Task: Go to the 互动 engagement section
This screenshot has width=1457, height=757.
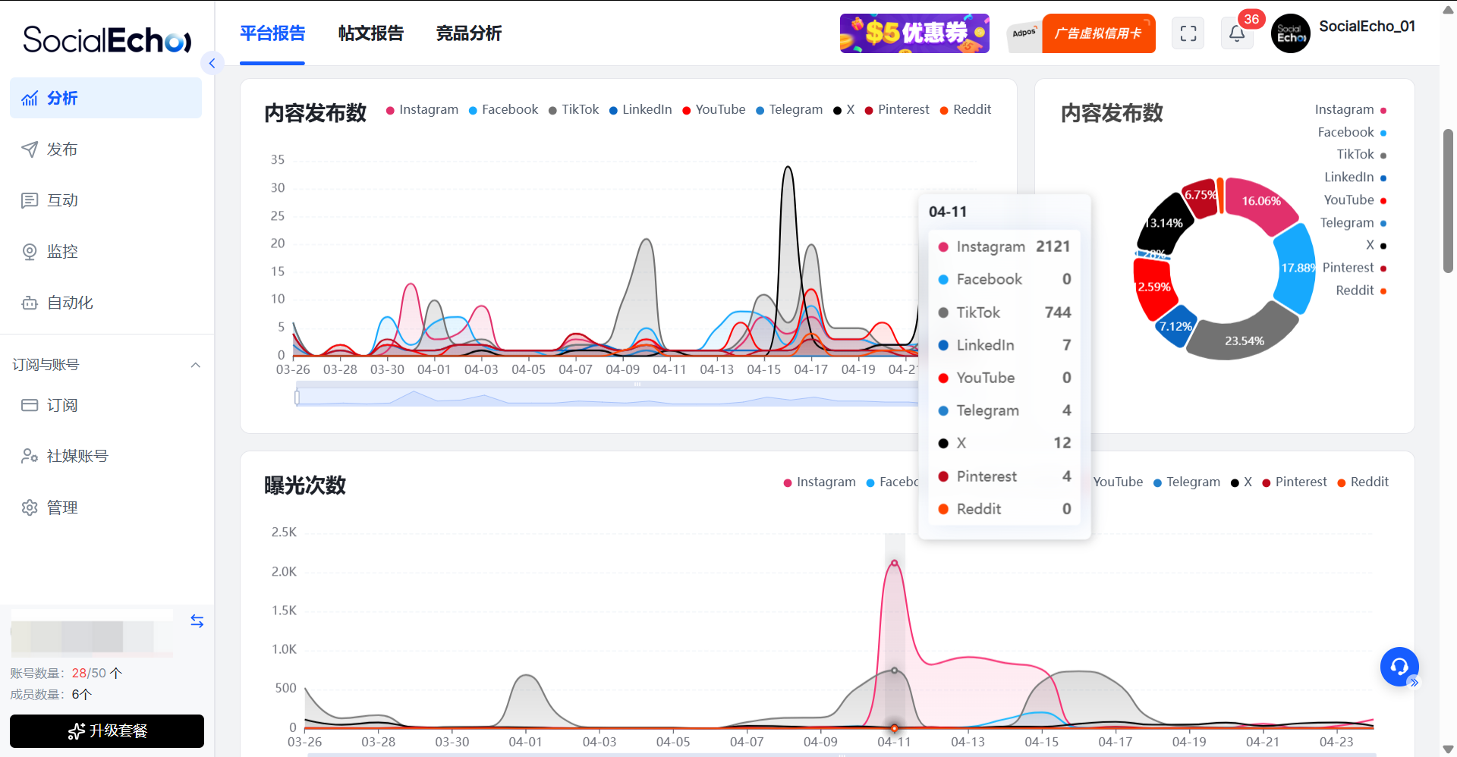Action: tap(105, 200)
